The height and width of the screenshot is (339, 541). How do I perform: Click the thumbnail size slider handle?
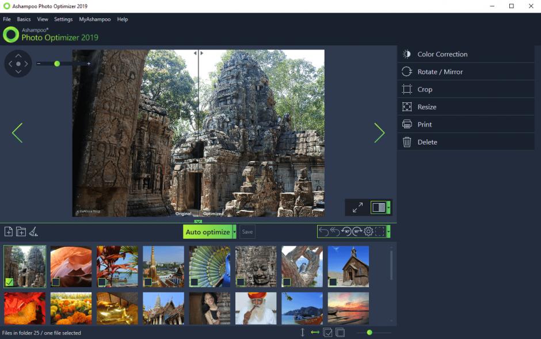(369, 332)
